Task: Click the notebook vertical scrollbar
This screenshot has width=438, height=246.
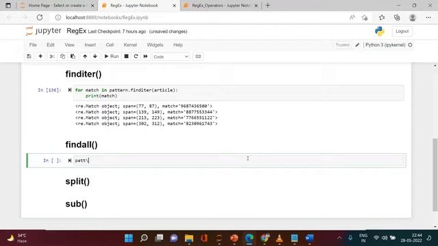Action: tap(435, 174)
